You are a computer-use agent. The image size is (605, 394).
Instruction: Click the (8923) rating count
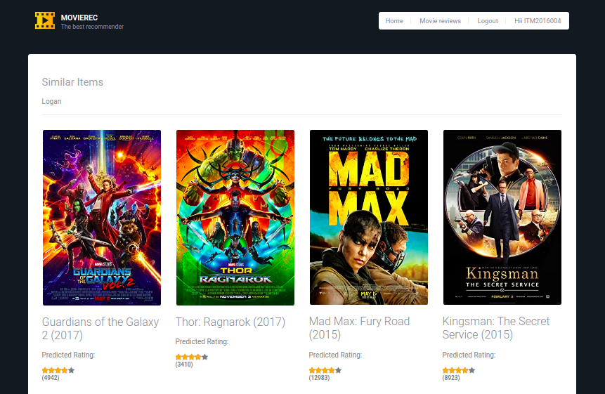451,378
